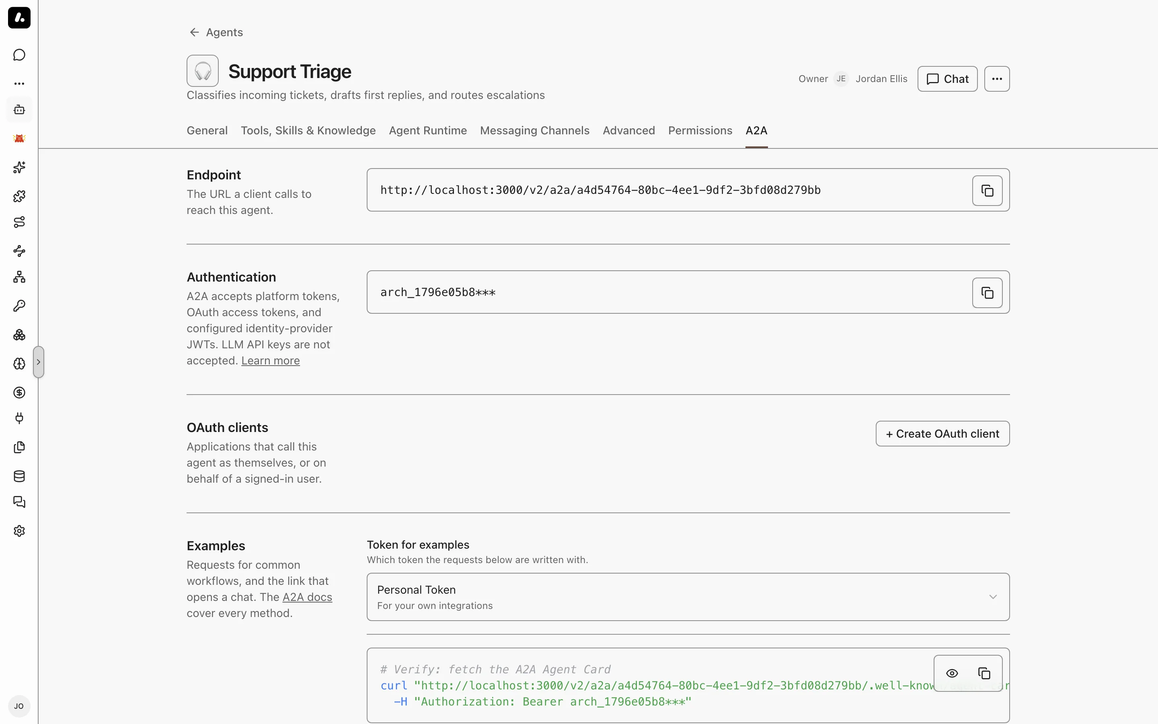Click the Chat button

click(947, 79)
